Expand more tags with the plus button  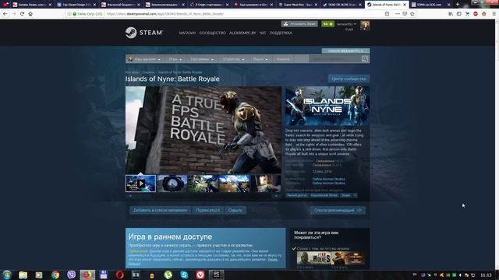(355, 195)
